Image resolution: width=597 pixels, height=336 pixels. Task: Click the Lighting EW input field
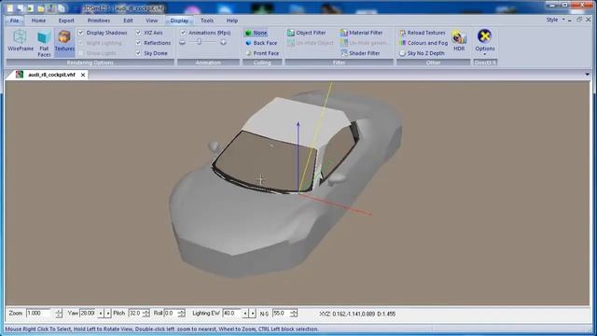coord(232,314)
